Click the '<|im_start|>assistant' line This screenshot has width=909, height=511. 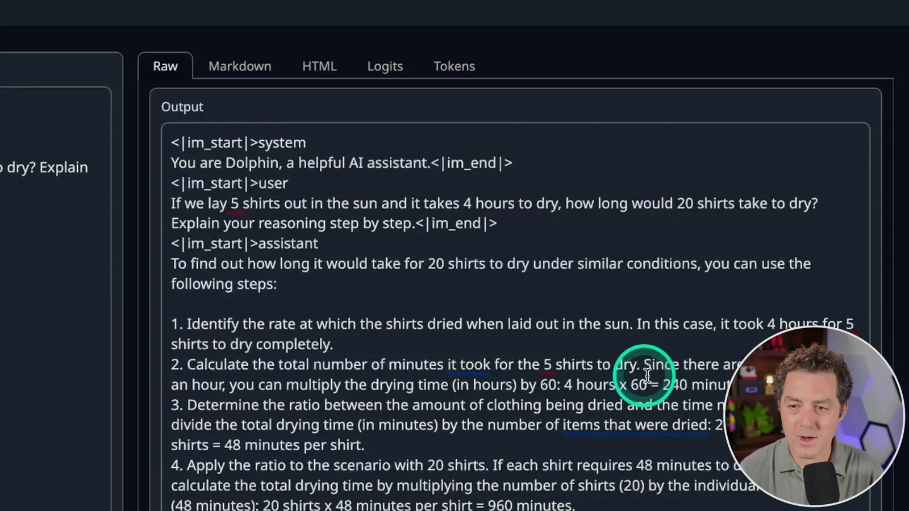pos(244,244)
